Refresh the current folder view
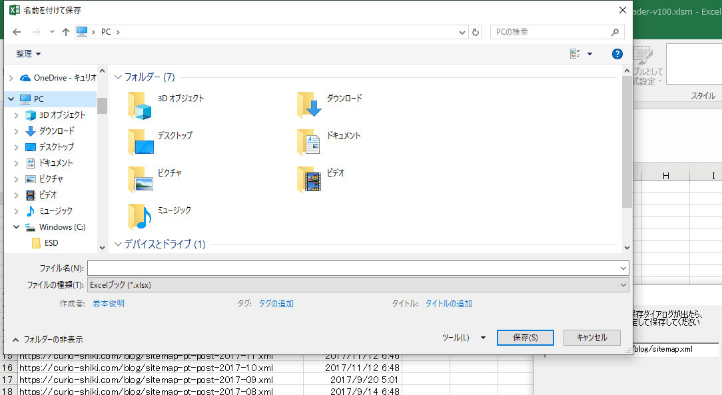722x395 pixels. 476,32
